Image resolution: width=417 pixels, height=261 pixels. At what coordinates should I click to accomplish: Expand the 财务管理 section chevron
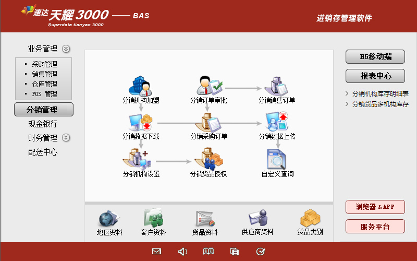point(66,138)
